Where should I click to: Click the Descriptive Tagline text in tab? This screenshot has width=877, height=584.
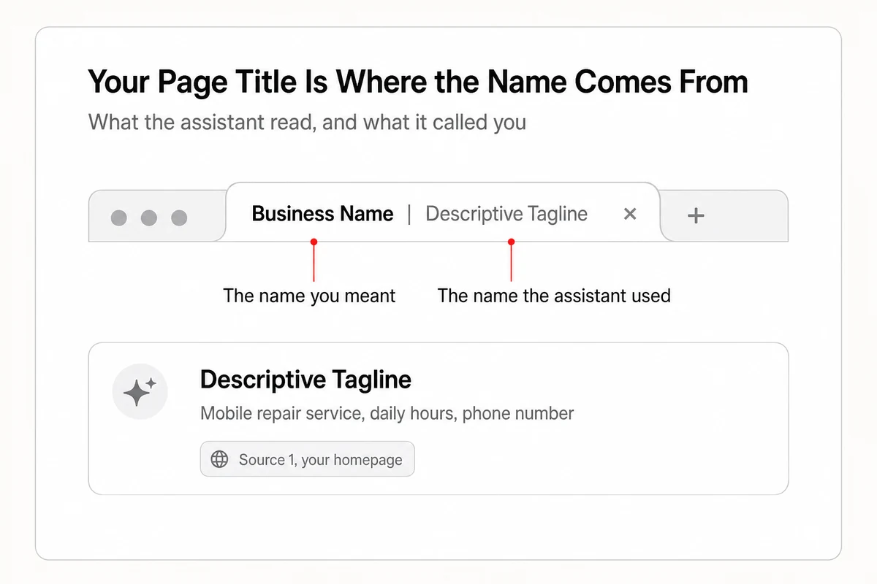coord(506,214)
